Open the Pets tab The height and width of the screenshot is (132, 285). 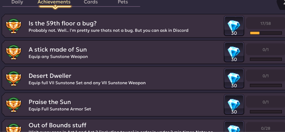(x=123, y=2)
